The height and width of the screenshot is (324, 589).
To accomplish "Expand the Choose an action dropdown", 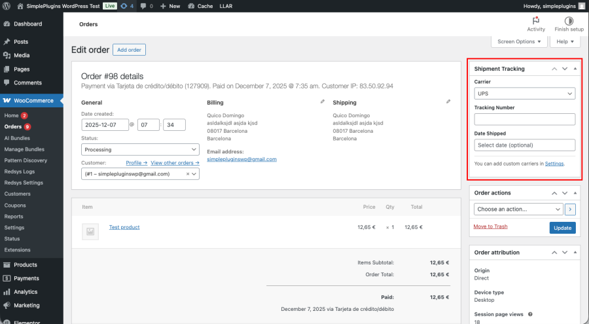I will pos(518,209).
